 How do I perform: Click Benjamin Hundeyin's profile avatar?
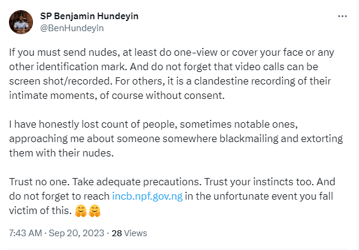21,22
